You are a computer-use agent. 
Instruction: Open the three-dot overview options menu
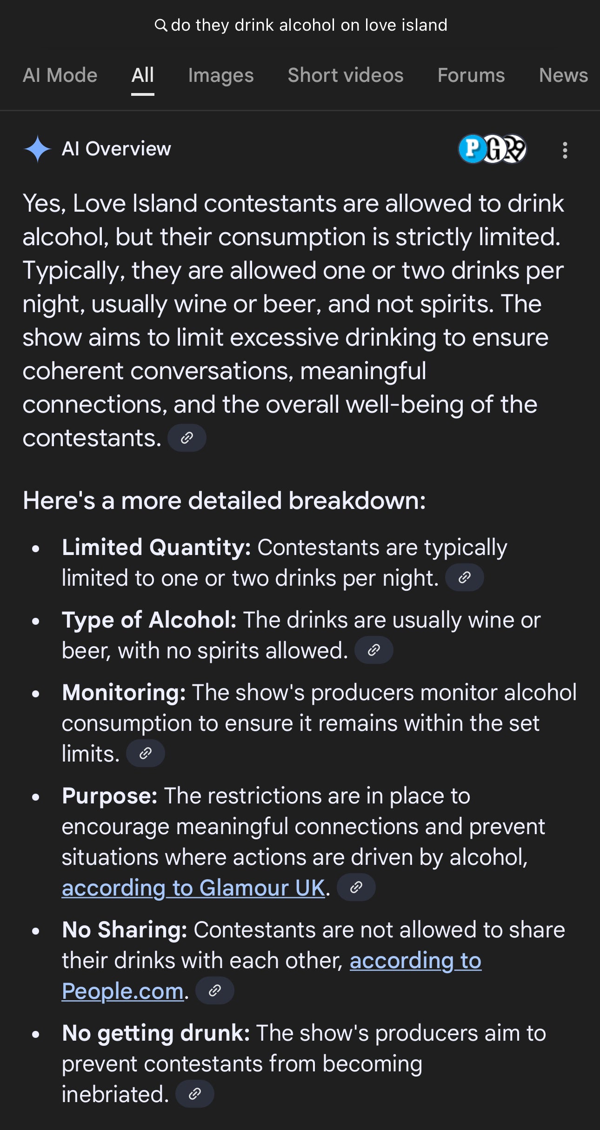pyautogui.click(x=565, y=150)
